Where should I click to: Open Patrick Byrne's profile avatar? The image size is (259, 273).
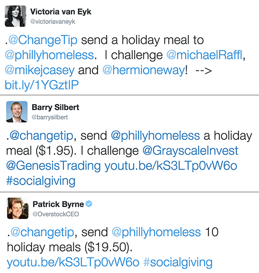click(x=17, y=208)
